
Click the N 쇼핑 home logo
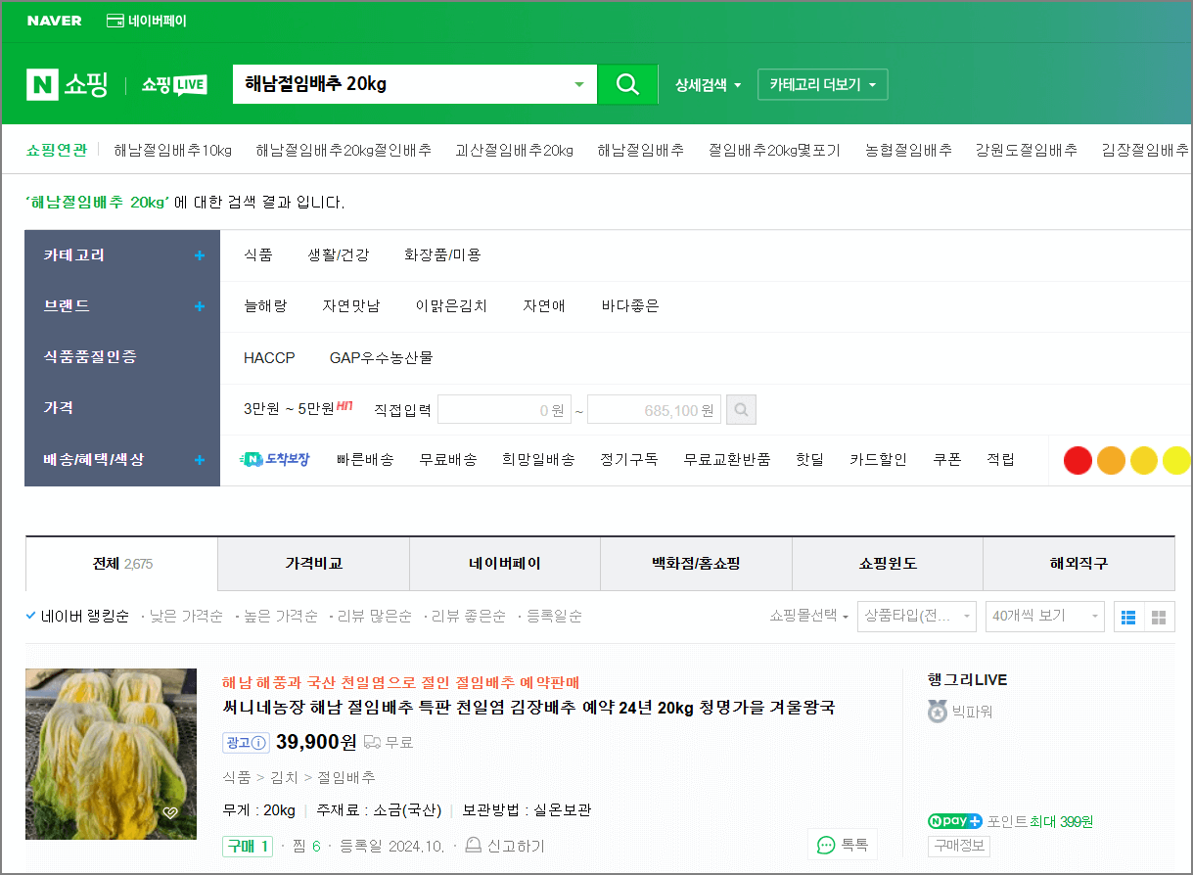[x=68, y=85]
